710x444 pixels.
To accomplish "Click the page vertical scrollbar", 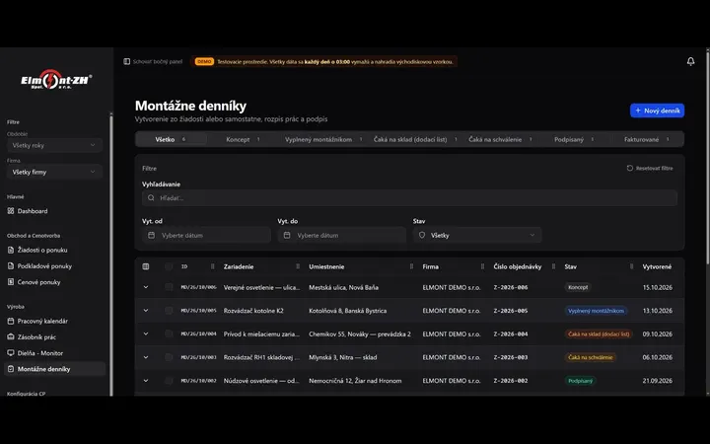I will pyautogui.click(x=707, y=156).
